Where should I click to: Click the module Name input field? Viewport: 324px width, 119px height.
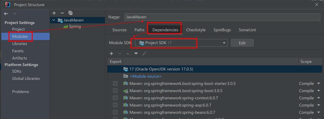tap(222, 17)
